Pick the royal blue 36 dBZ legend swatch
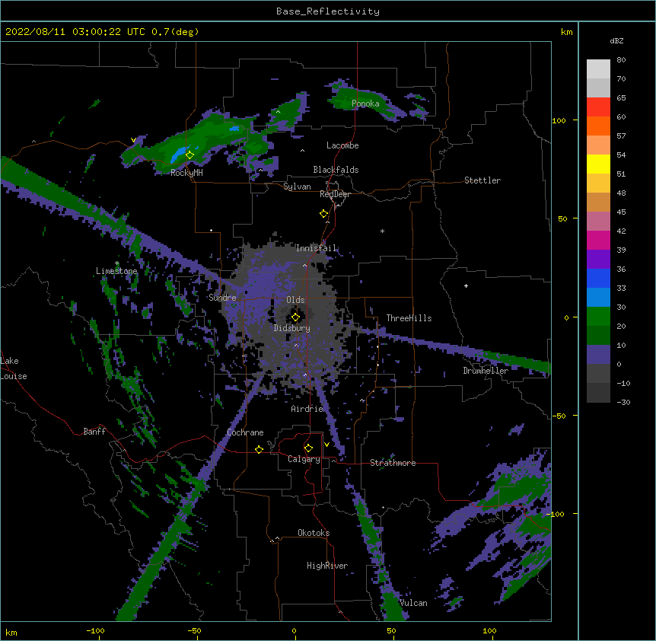The image size is (656, 641). click(x=598, y=278)
